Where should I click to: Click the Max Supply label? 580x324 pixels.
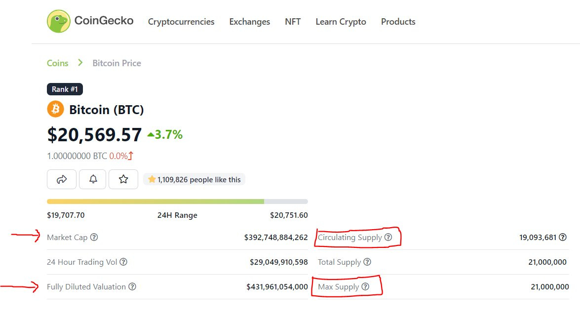339,287
